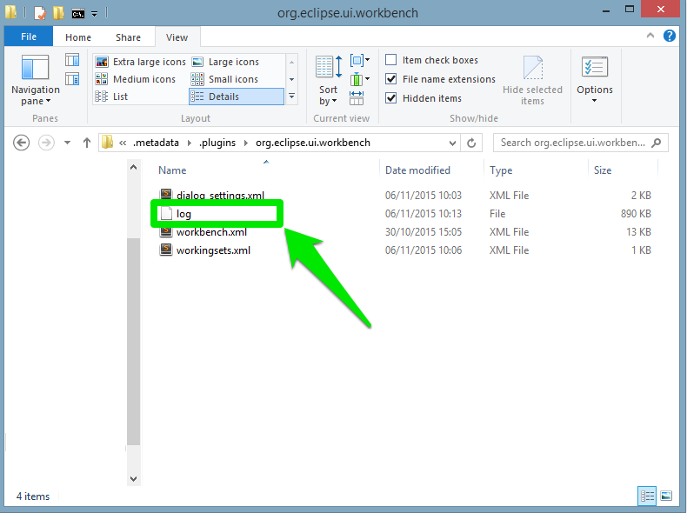Screen dimensions: 687x513
Task: Open command prompt icon in quick access toolbar
Action: point(78,14)
